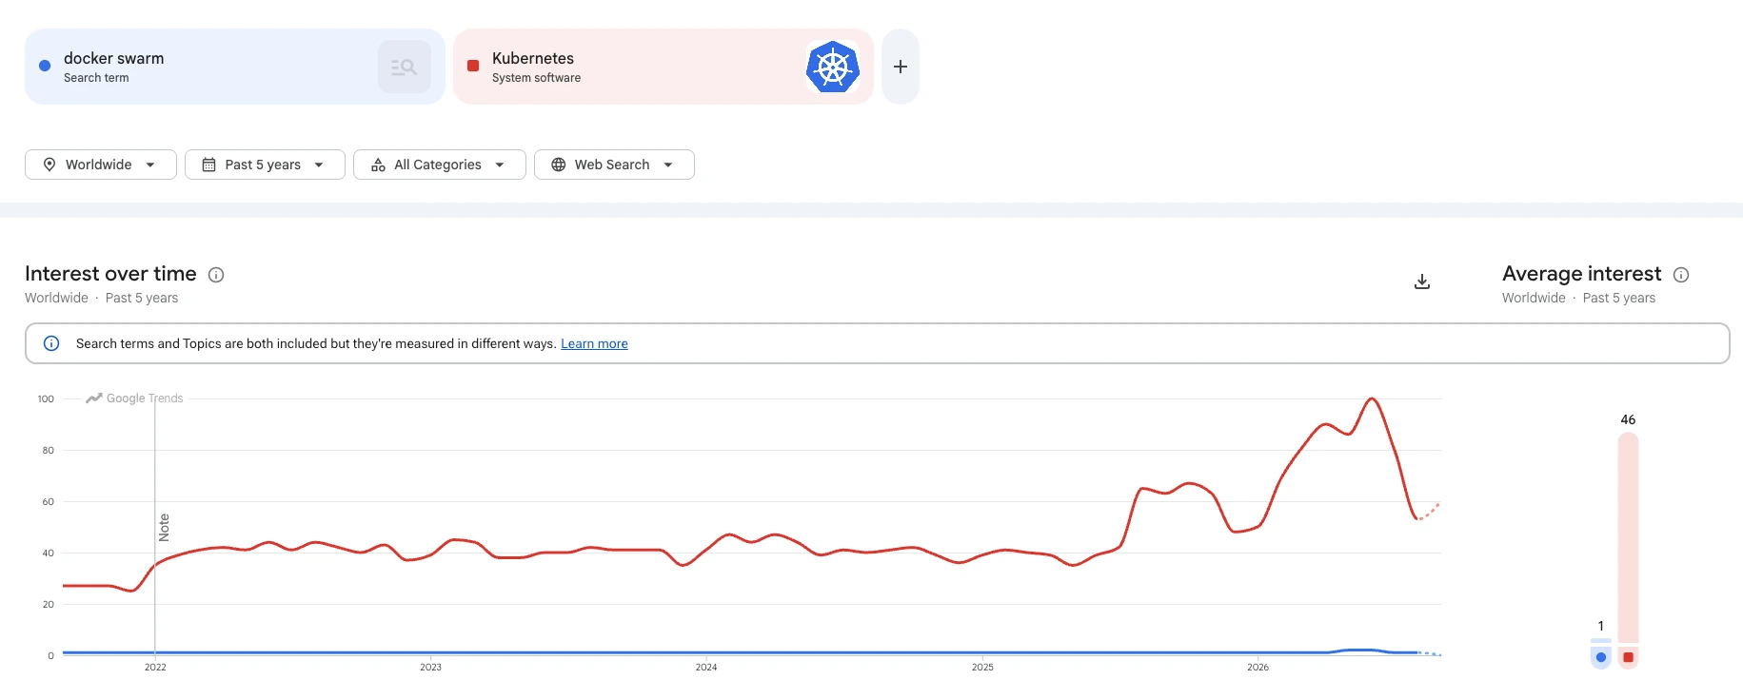Screen dimensions: 1743x699
Task: Click the blue dot under average bar
Action: [1601, 657]
